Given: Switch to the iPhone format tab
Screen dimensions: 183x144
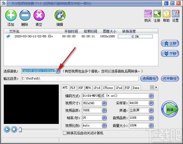Looking at the screenshot, I should click(x=108, y=88).
